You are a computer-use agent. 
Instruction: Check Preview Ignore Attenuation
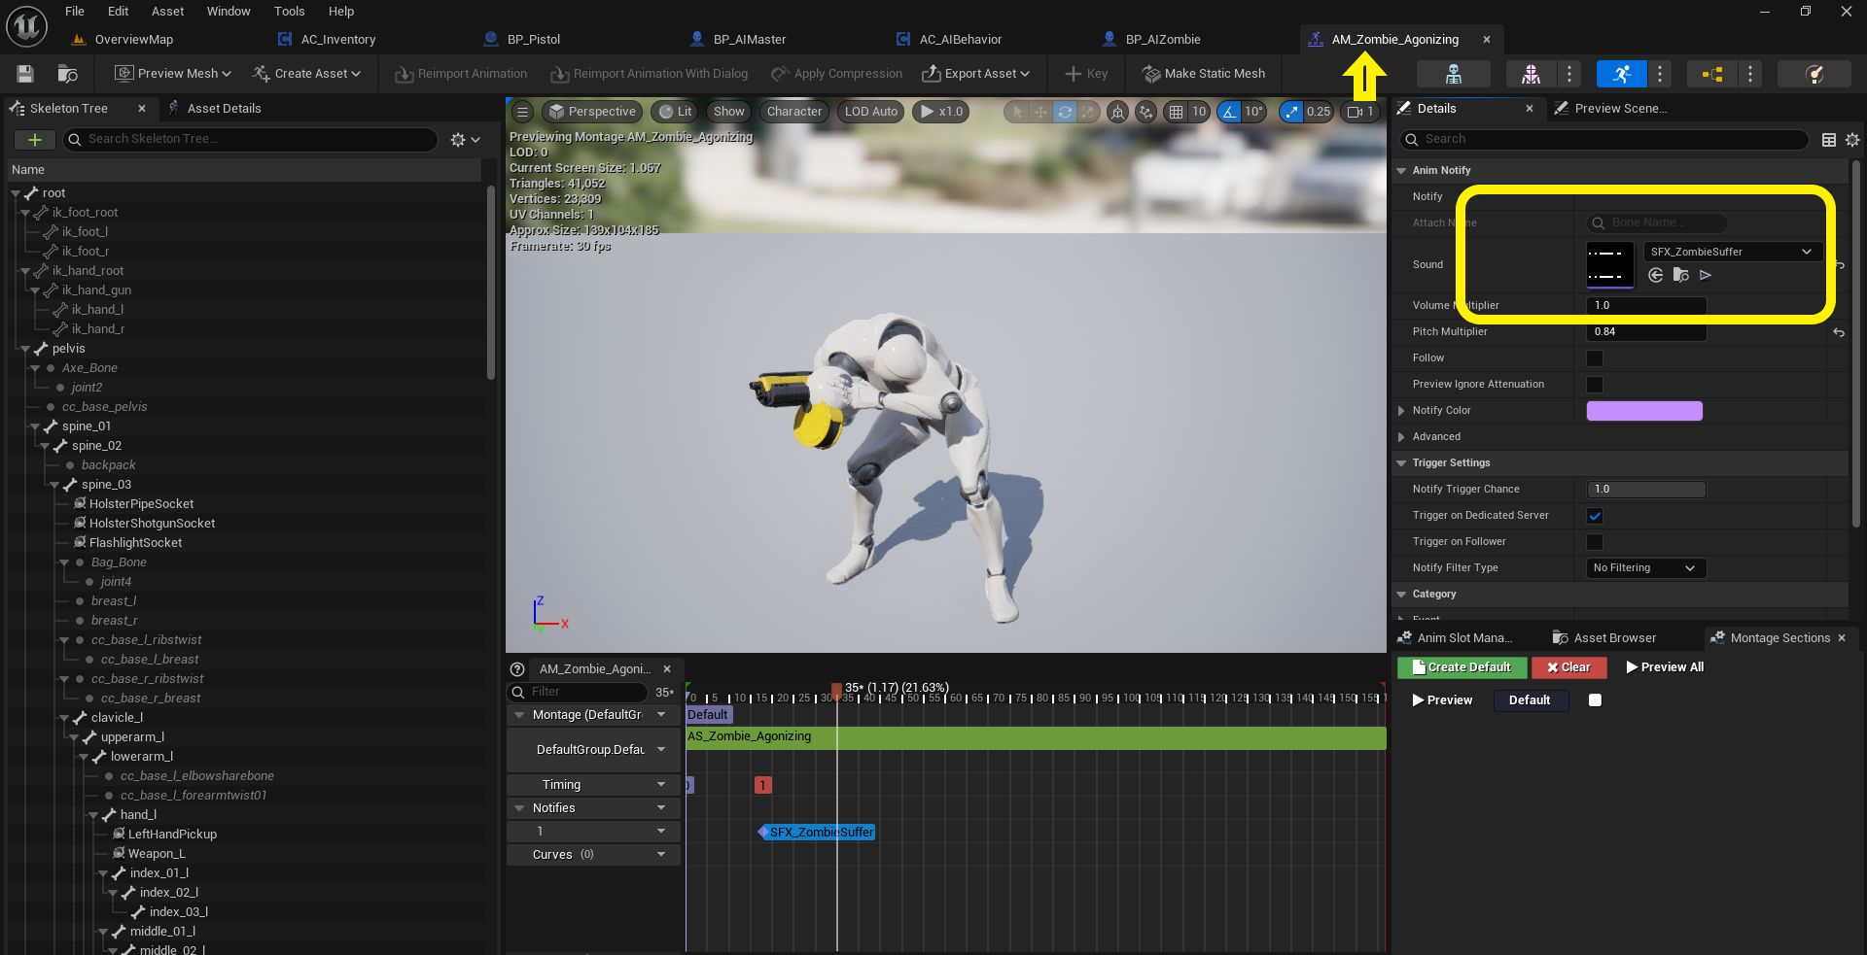(1595, 385)
